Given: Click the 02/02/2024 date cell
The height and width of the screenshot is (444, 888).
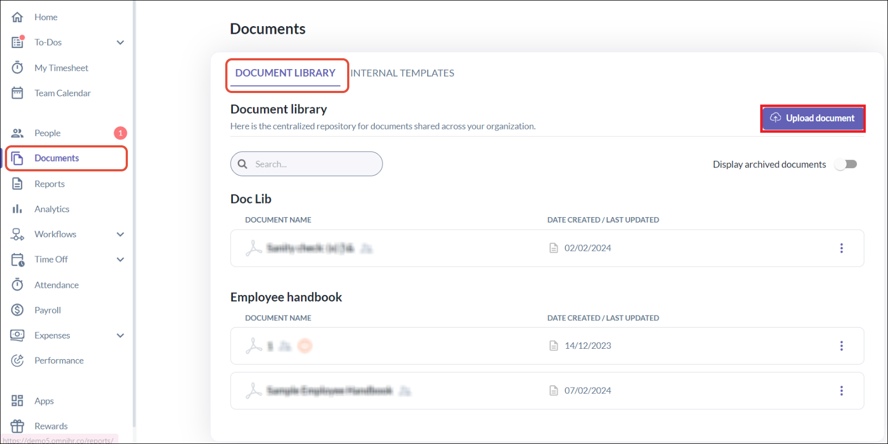Looking at the screenshot, I should [588, 248].
